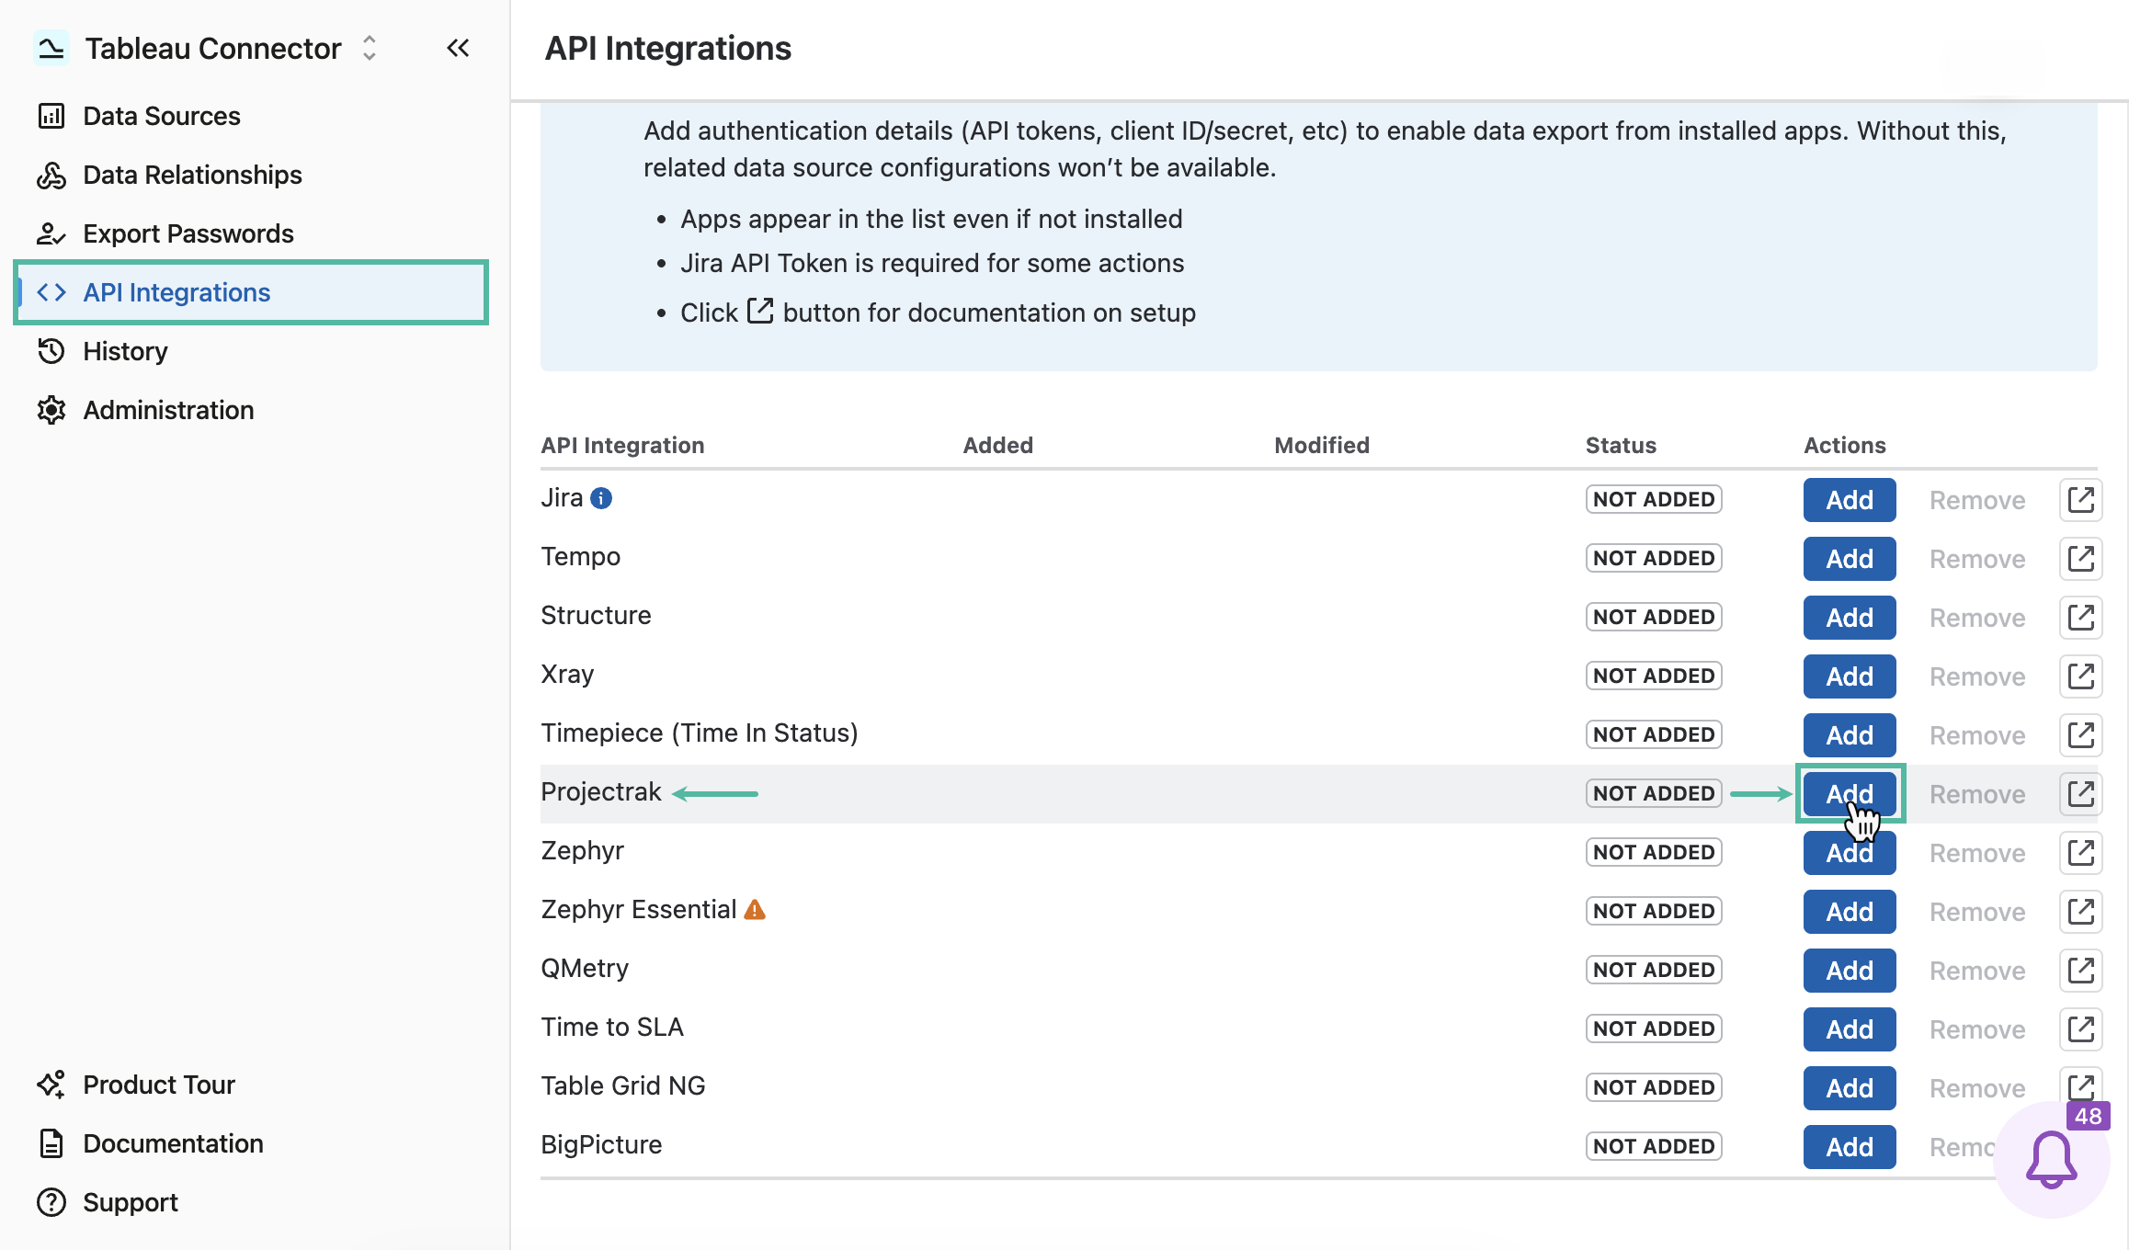Open Jira setup documentation icon

click(2081, 500)
